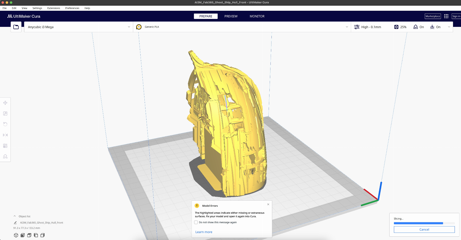Expand the Generic PLA material dropdown
The height and width of the screenshot is (240, 461).
(242, 27)
